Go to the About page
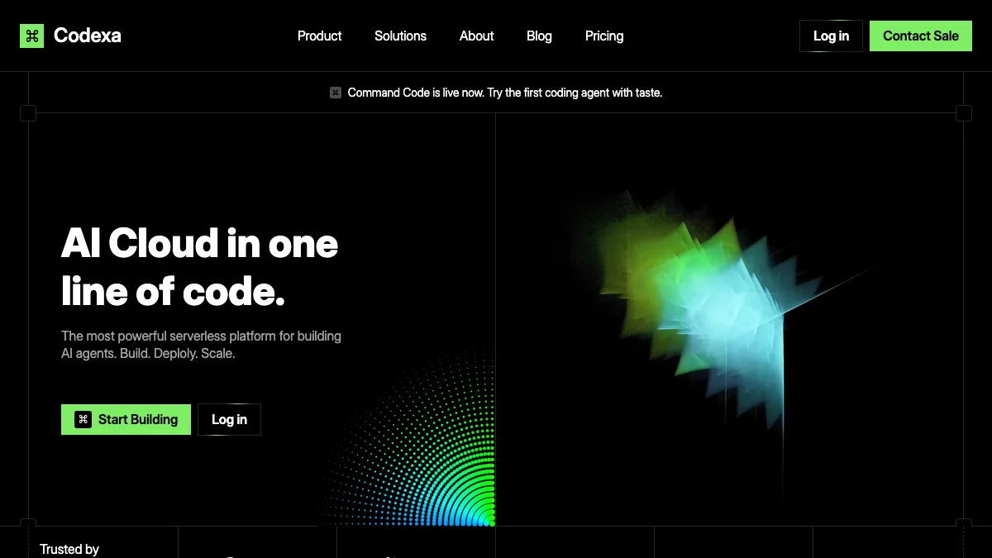992x558 pixels. coord(476,36)
